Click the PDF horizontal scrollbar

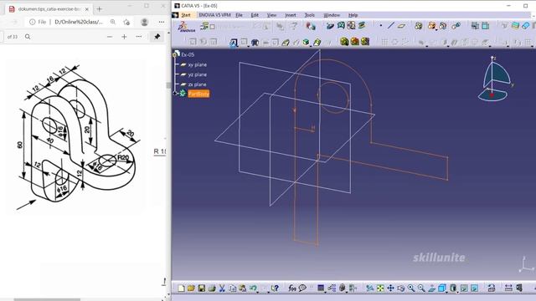47,299
